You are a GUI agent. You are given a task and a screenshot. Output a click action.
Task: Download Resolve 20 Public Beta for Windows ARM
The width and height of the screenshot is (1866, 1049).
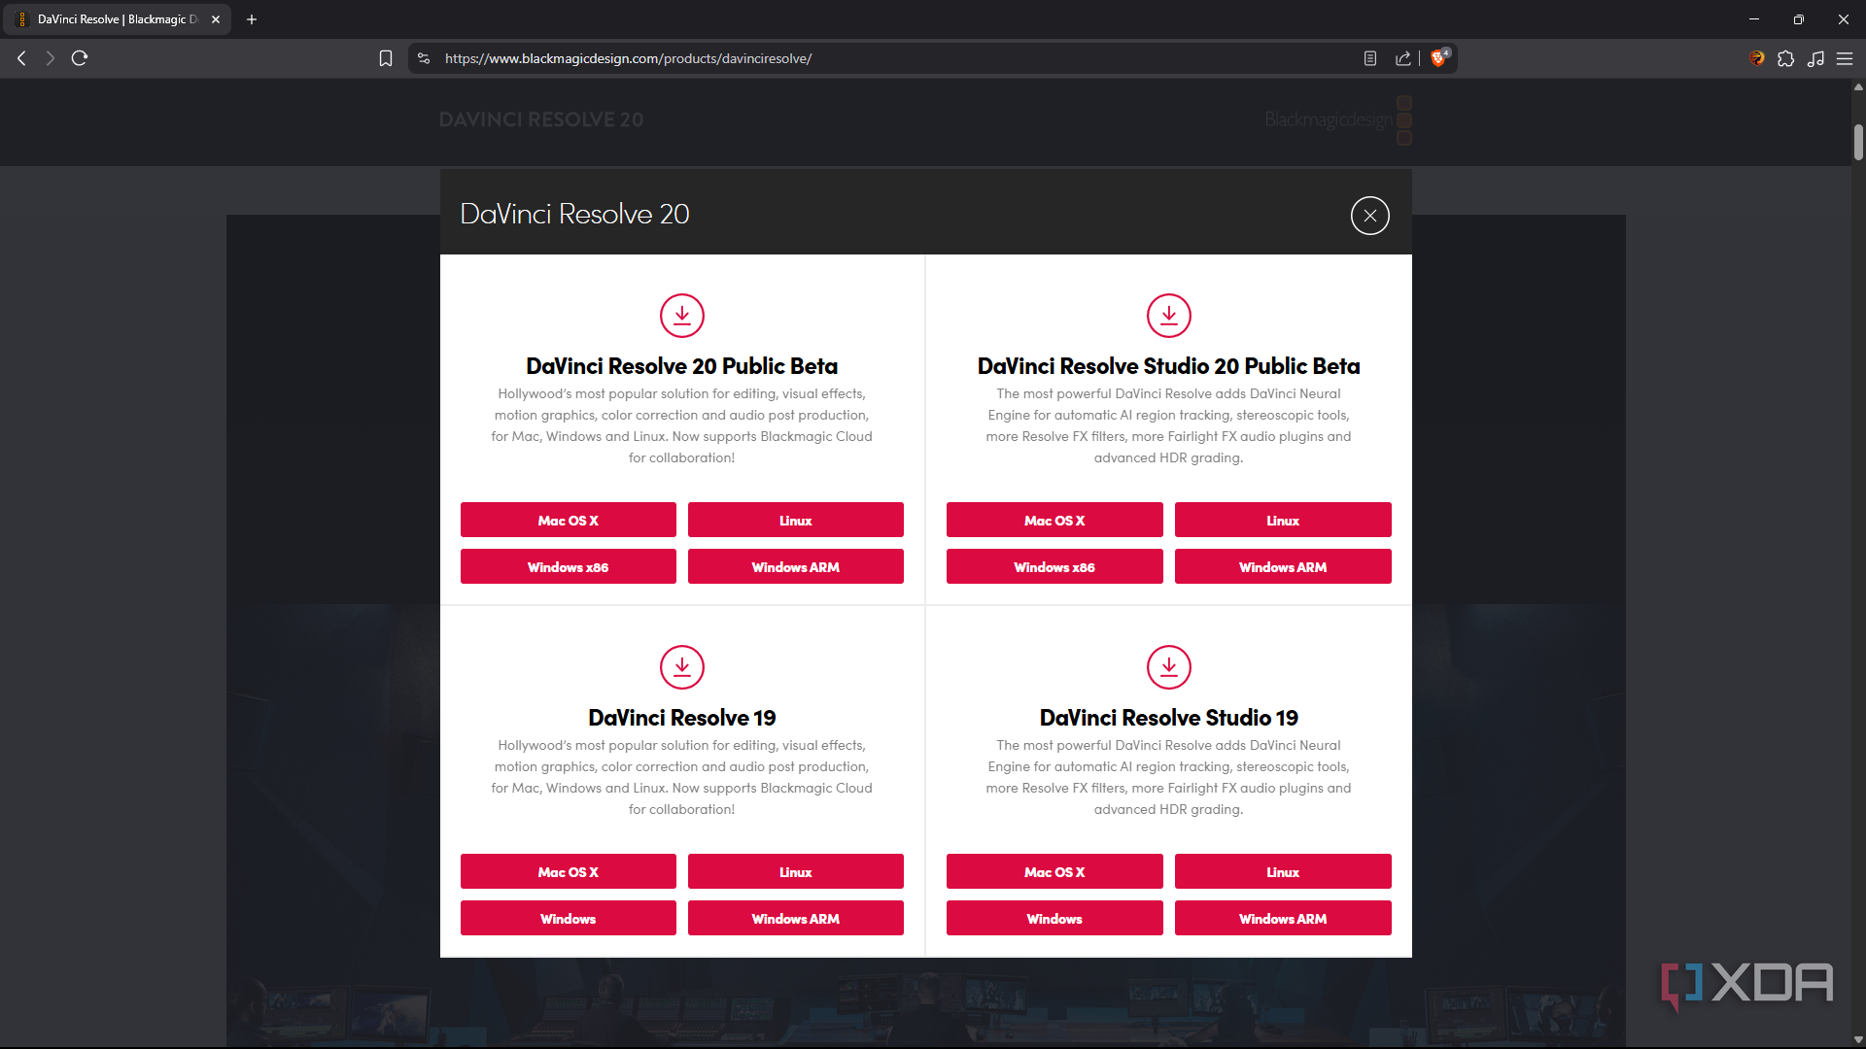click(x=796, y=566)
